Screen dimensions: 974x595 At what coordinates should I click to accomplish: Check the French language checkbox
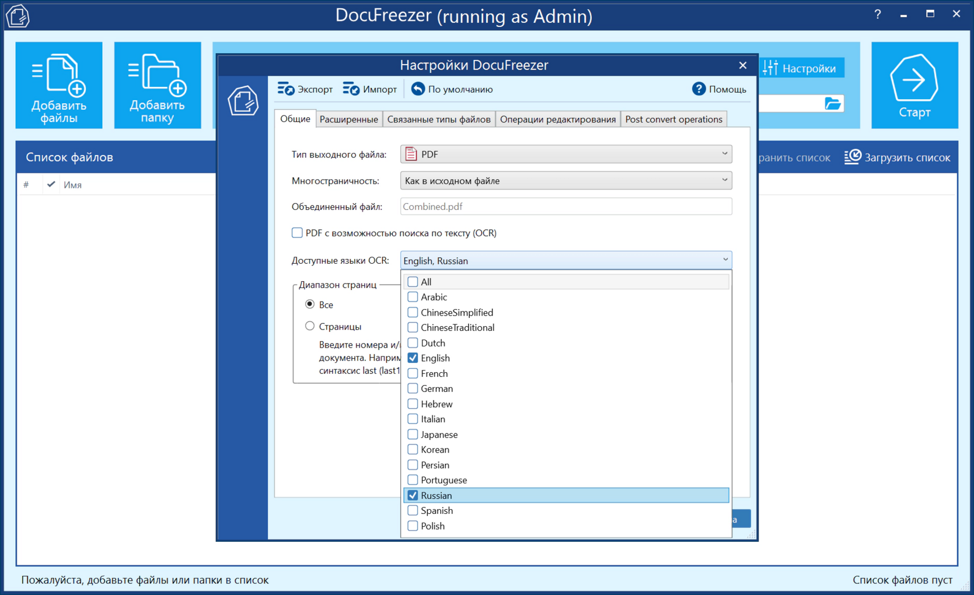tap(413, 373)
